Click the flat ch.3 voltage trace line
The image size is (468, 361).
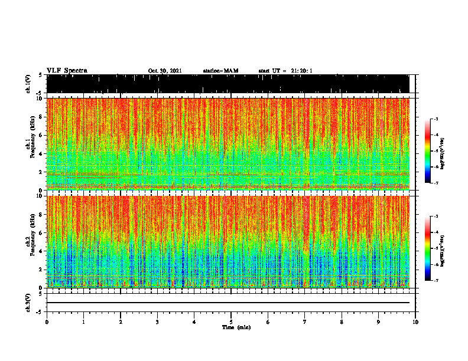(x=228, y=303)
